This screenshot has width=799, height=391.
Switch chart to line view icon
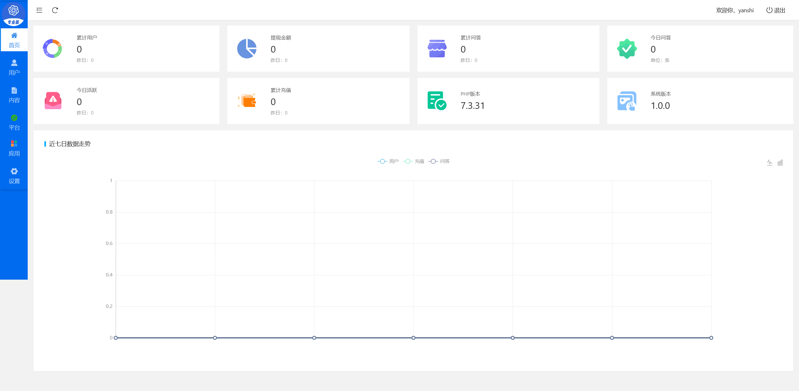click(769, 162)
